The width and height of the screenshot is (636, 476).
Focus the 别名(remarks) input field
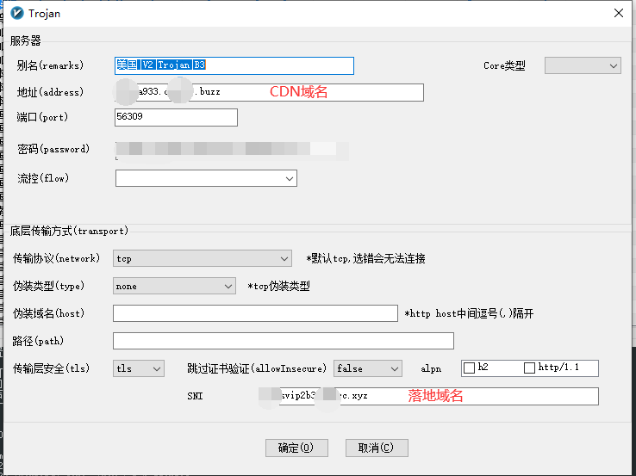click(x=234, y=65)
